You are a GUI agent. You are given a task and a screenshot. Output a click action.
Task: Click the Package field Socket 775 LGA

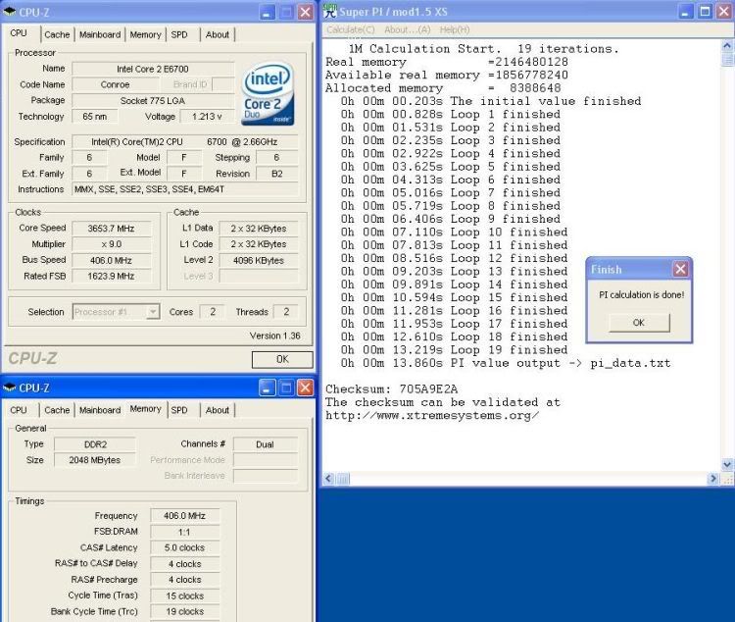click(153, 100)
